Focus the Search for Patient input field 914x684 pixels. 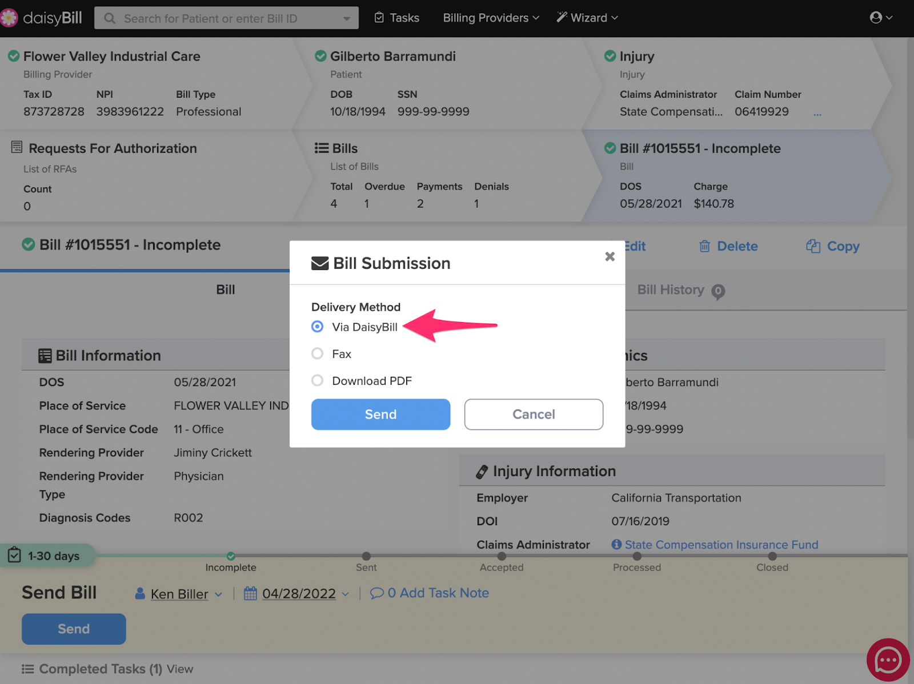pos(226,18)
